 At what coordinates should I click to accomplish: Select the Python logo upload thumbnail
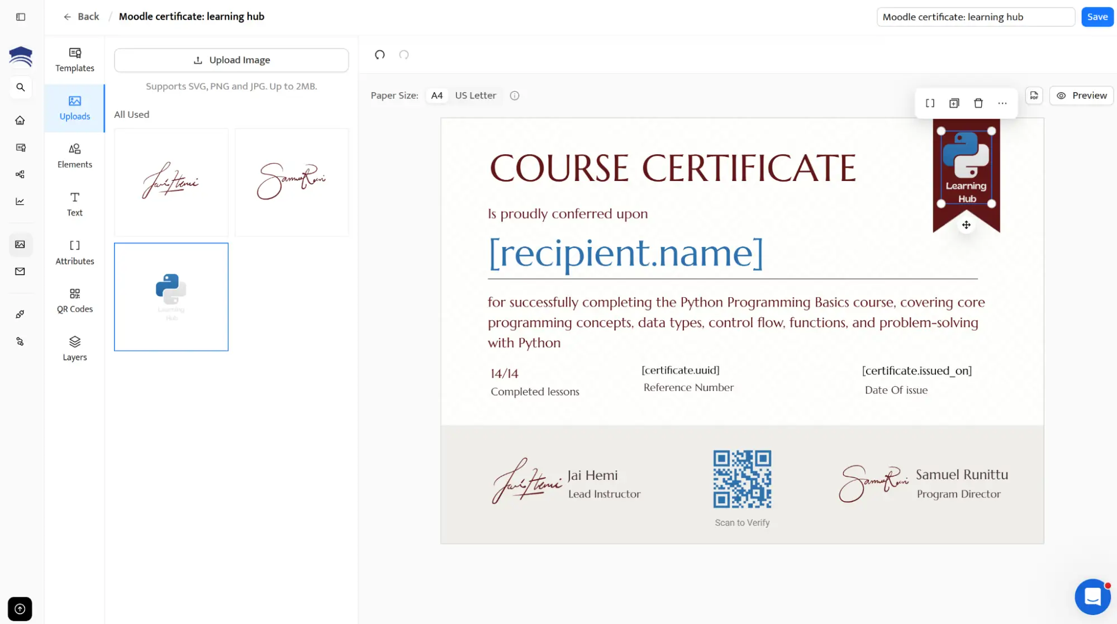pos(171,297)
